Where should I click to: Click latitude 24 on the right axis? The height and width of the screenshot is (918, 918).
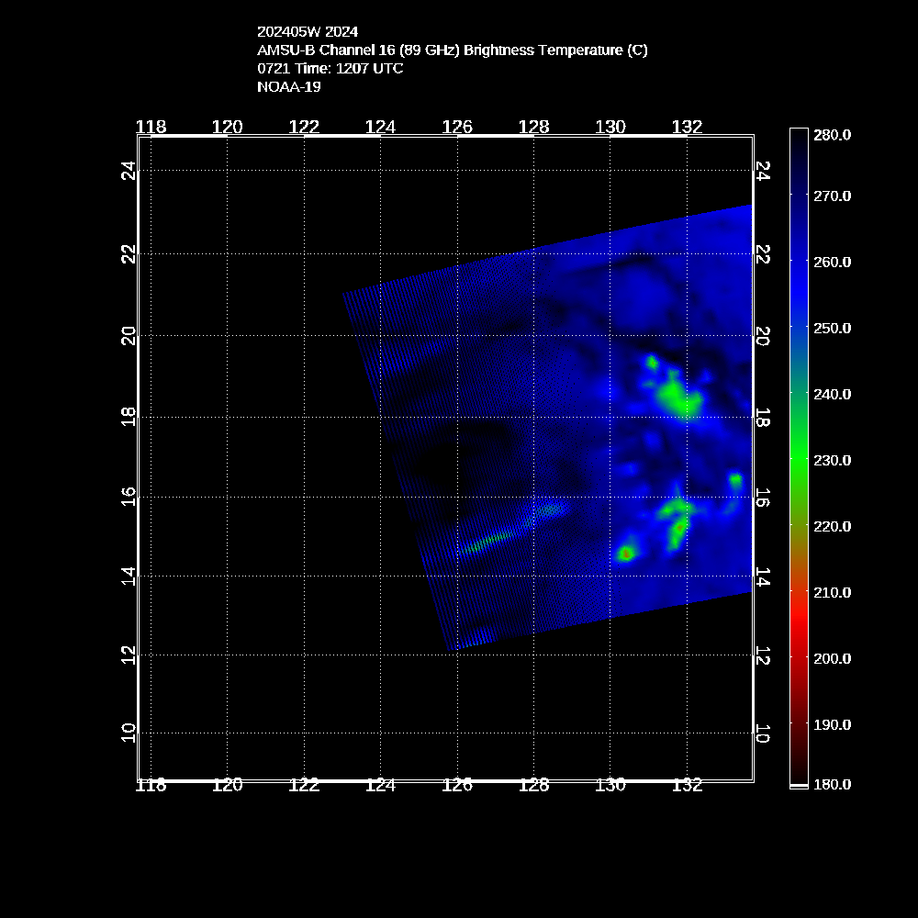[x=763, y=171]
